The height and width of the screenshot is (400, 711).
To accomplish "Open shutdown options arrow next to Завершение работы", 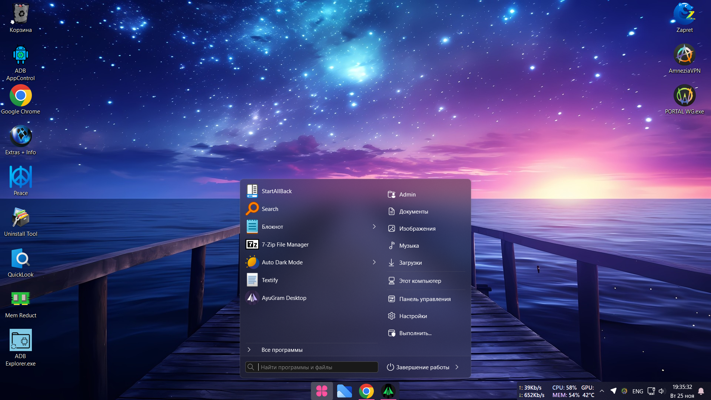I will tap(457, 367).
